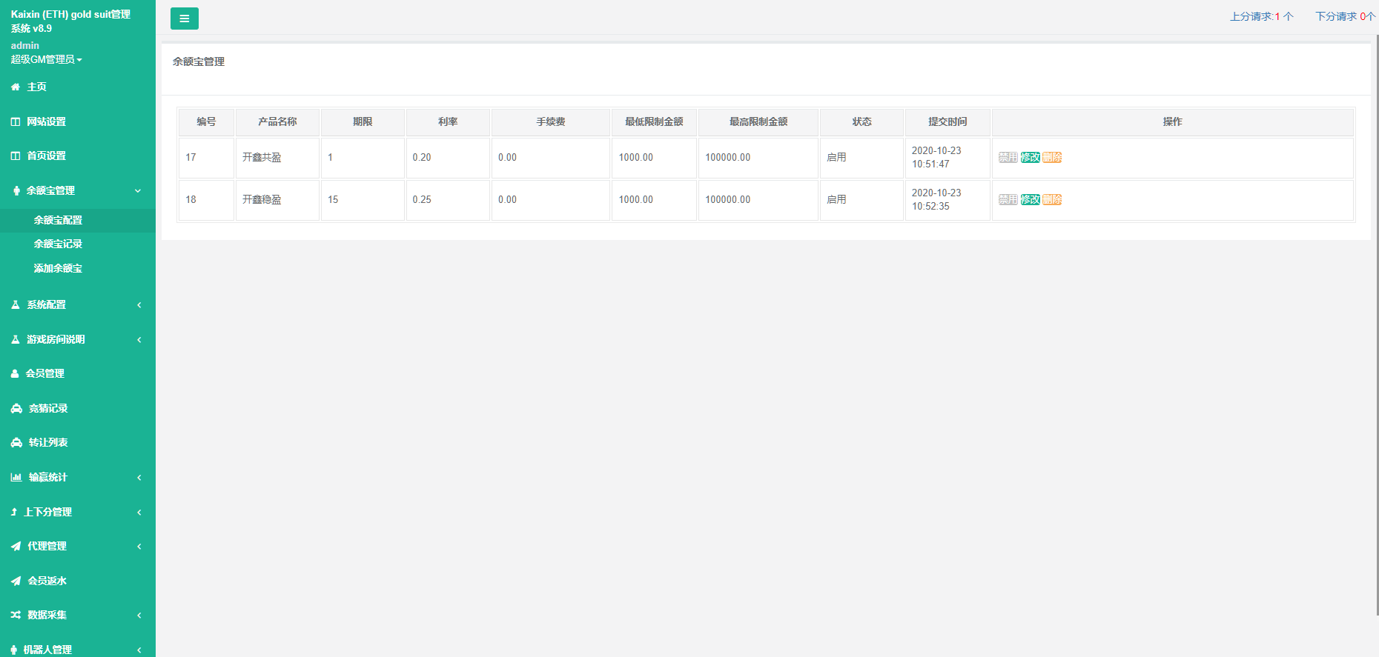
Task: Toggle the sidebar with the hamburger button
Action: 184,19
